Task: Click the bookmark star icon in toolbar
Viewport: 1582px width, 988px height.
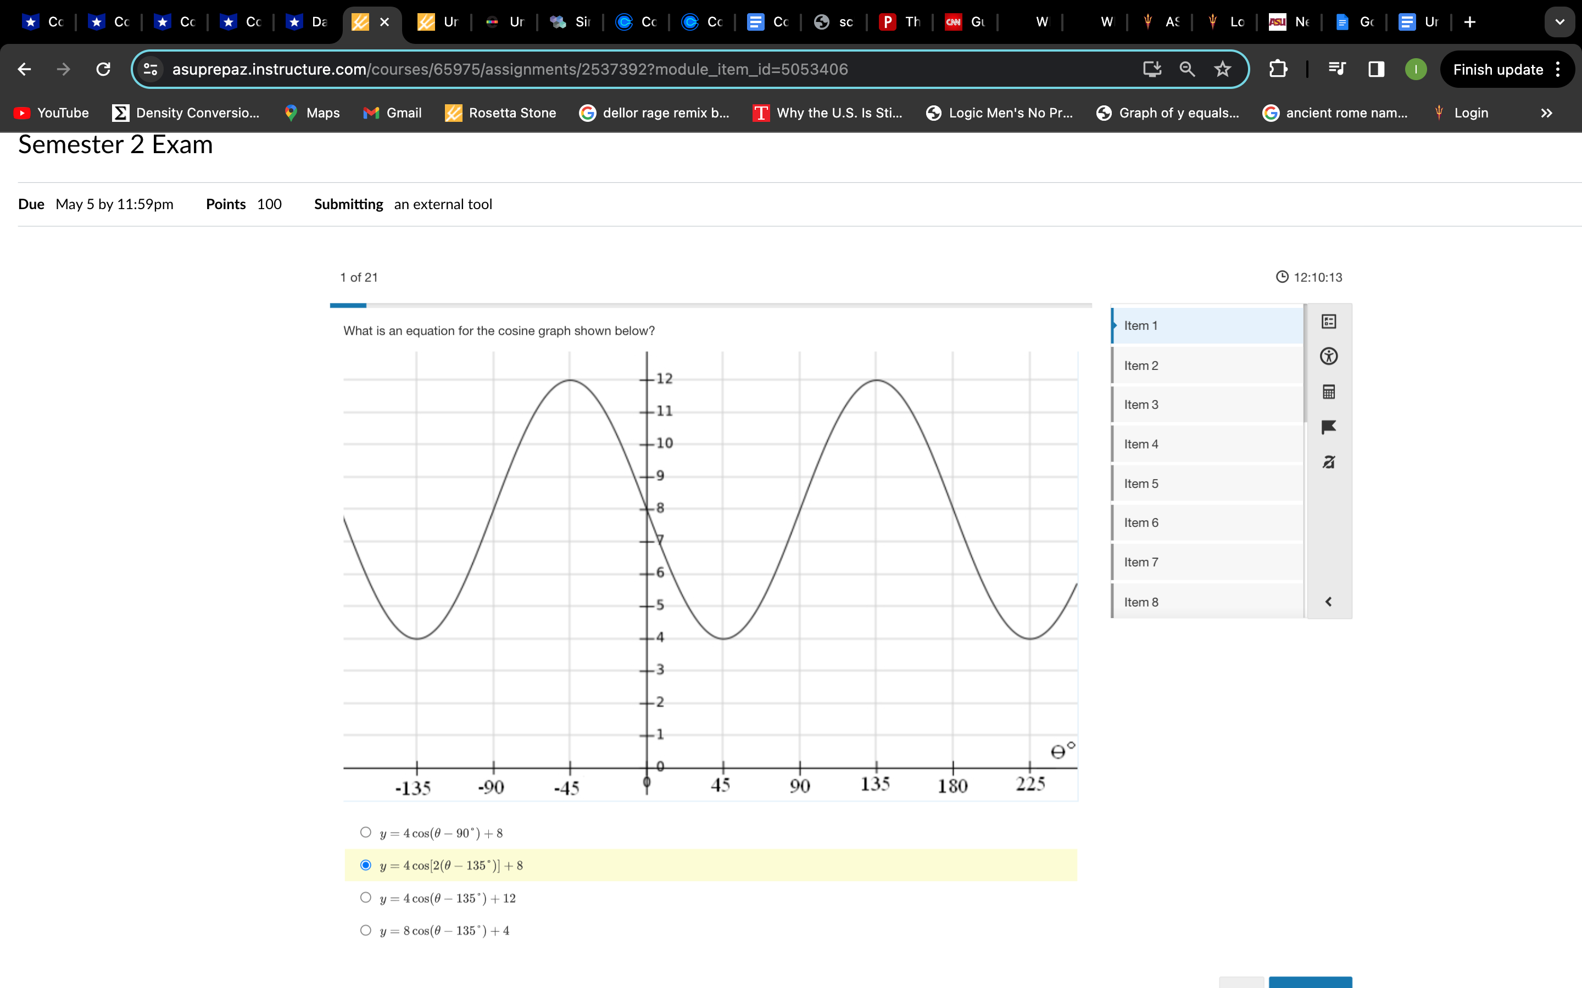Action: coord(1222,68)
